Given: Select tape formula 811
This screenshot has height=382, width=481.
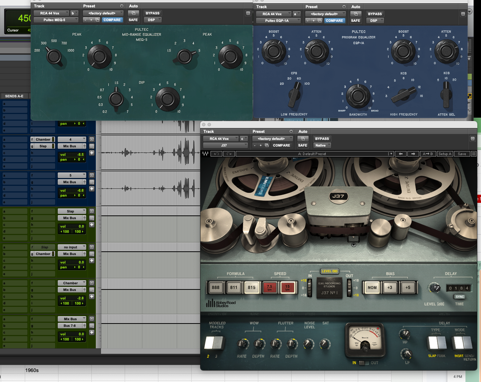Looking at the screenshot, I should click(x=234, y=287).
